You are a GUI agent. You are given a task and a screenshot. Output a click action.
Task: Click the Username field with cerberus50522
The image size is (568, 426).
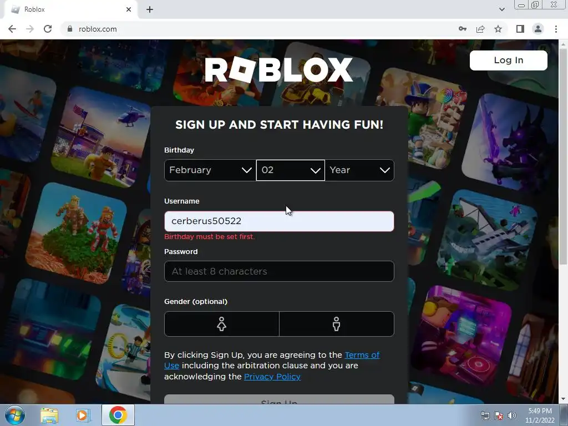[x=279, y=221]
